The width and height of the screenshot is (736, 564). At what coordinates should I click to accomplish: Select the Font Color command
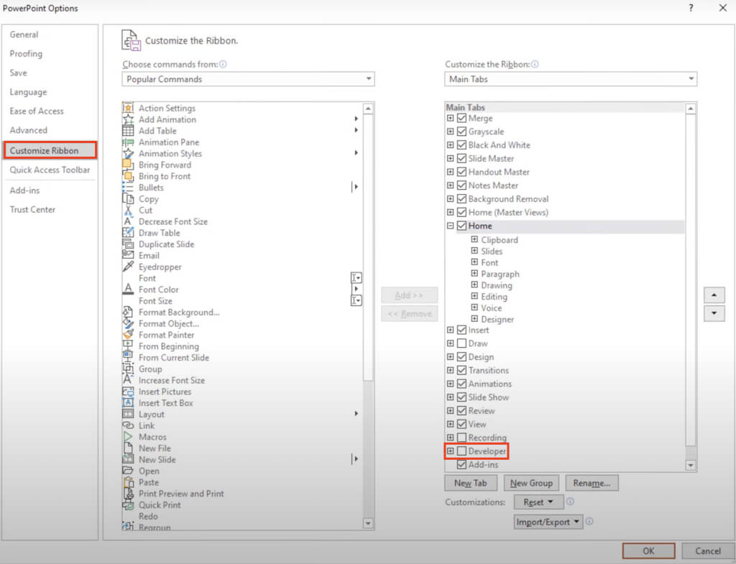(158, 289)
